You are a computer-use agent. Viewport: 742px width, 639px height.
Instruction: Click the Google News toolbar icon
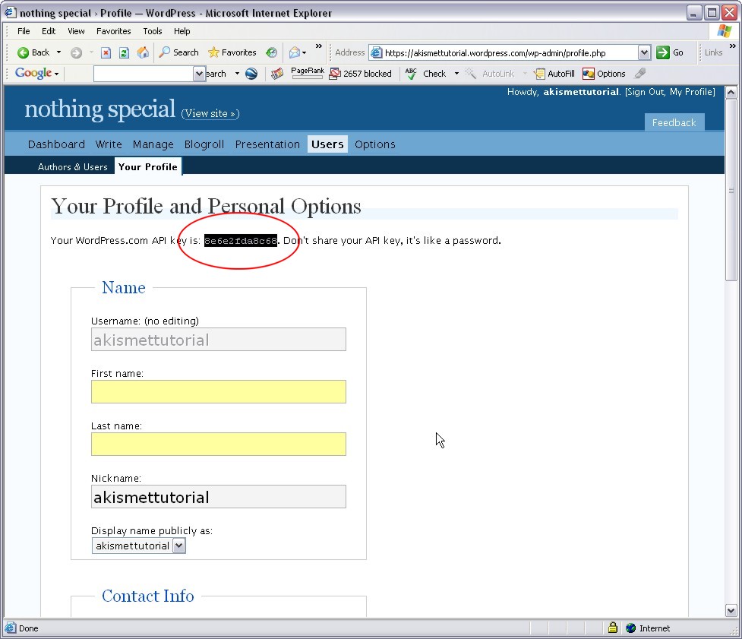click(277, 74)
